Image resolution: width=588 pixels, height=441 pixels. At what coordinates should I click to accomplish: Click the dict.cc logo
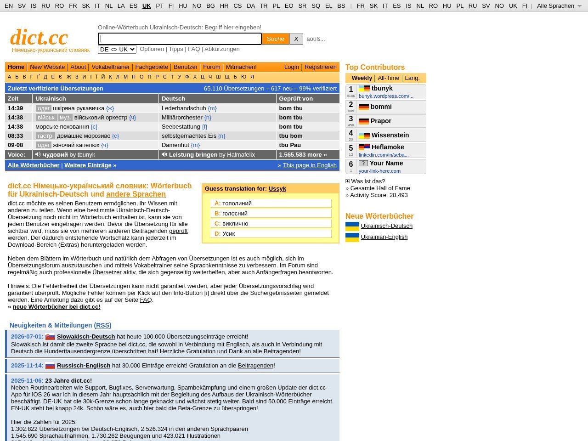39,37
